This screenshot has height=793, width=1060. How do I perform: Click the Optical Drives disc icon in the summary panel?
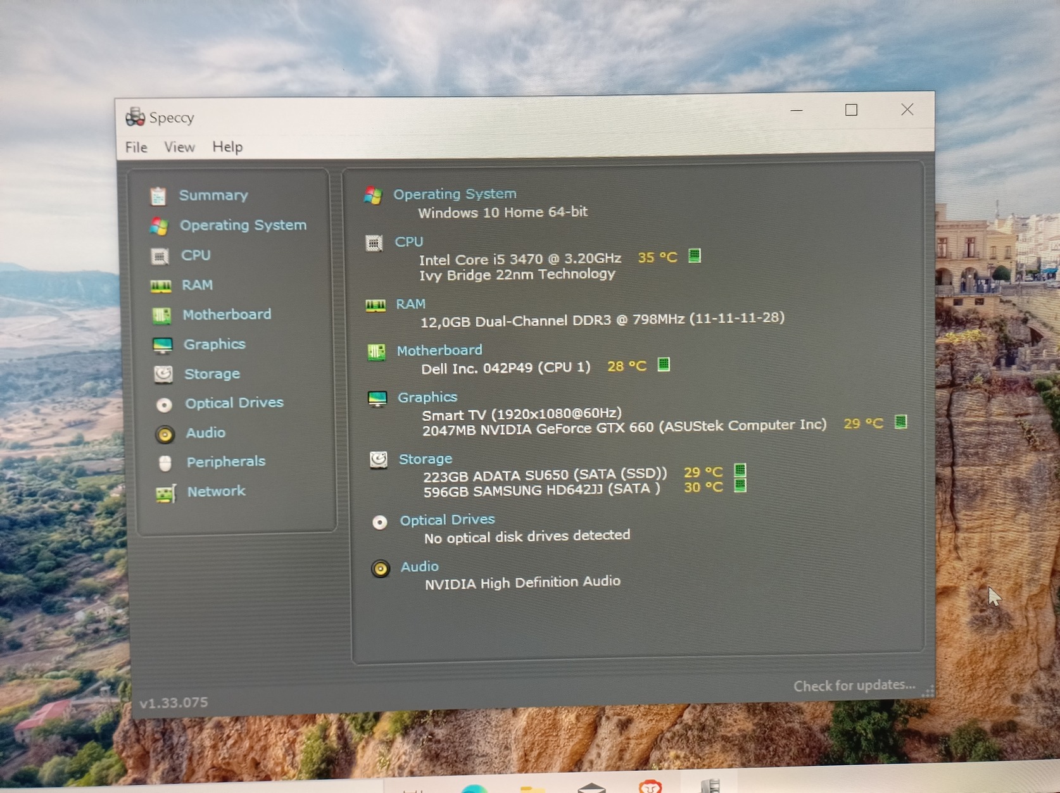pos(379,522)
